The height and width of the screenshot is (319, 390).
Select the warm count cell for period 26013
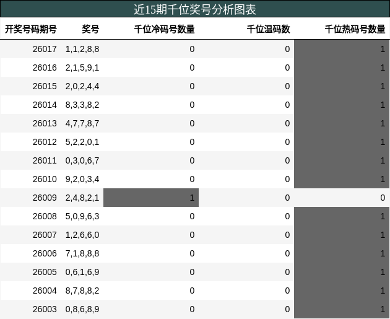tap(246, 123)
